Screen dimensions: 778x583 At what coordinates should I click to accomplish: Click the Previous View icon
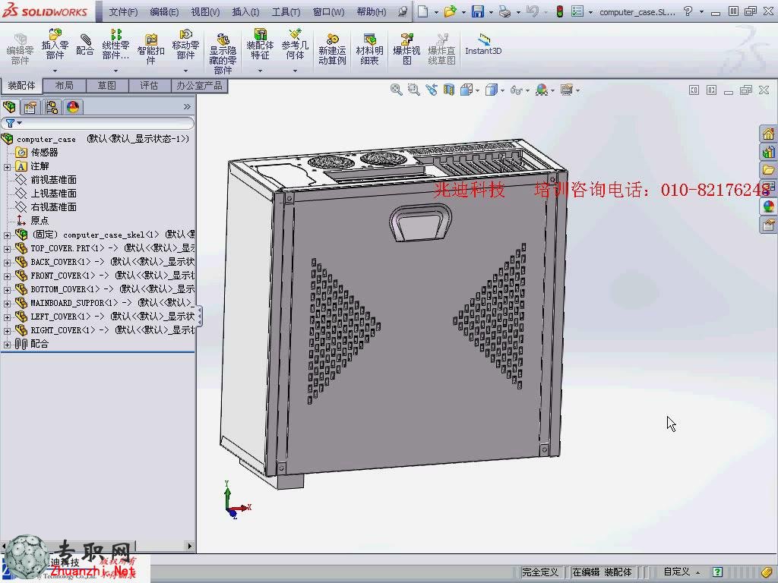point(432,90)
